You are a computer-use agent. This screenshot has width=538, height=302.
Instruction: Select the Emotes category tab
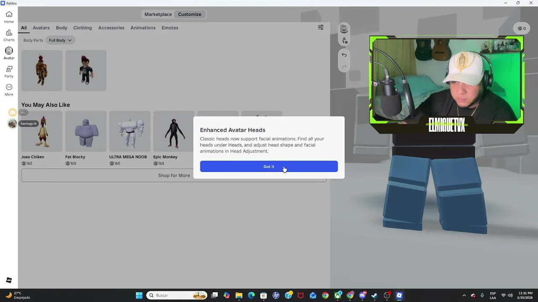170,28
